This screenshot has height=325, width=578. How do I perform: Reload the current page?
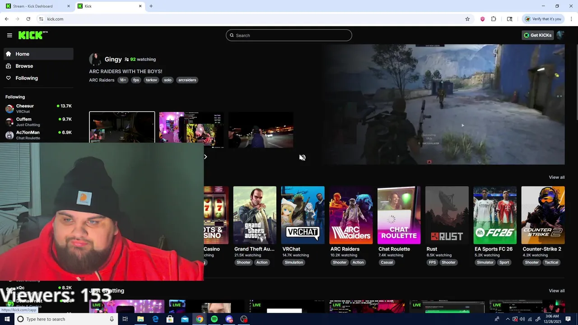[x=28, y=19]
